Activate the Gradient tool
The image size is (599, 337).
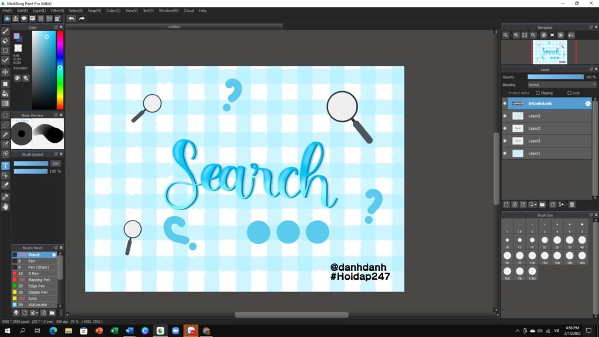[5, 104]
